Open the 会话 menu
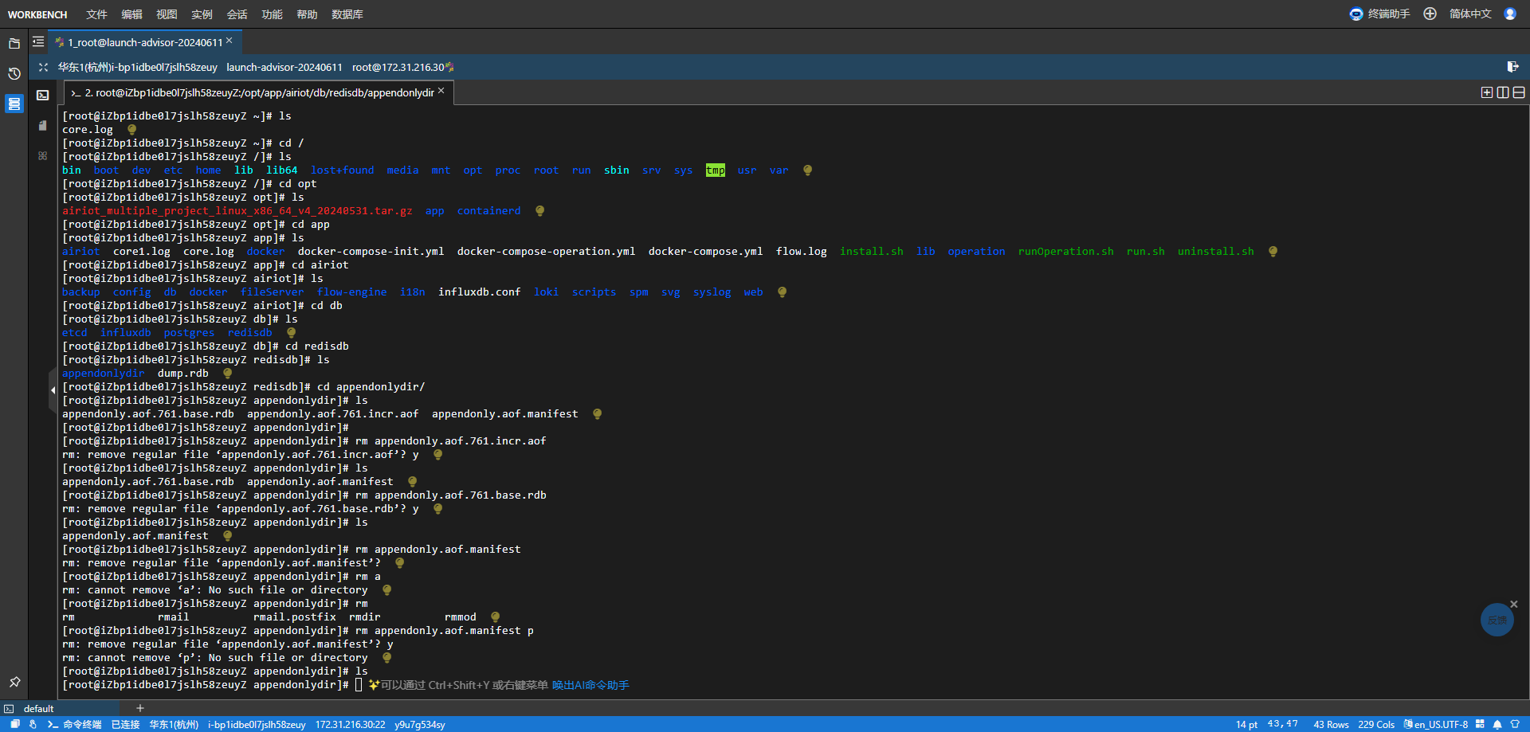 tap(237, 14)
